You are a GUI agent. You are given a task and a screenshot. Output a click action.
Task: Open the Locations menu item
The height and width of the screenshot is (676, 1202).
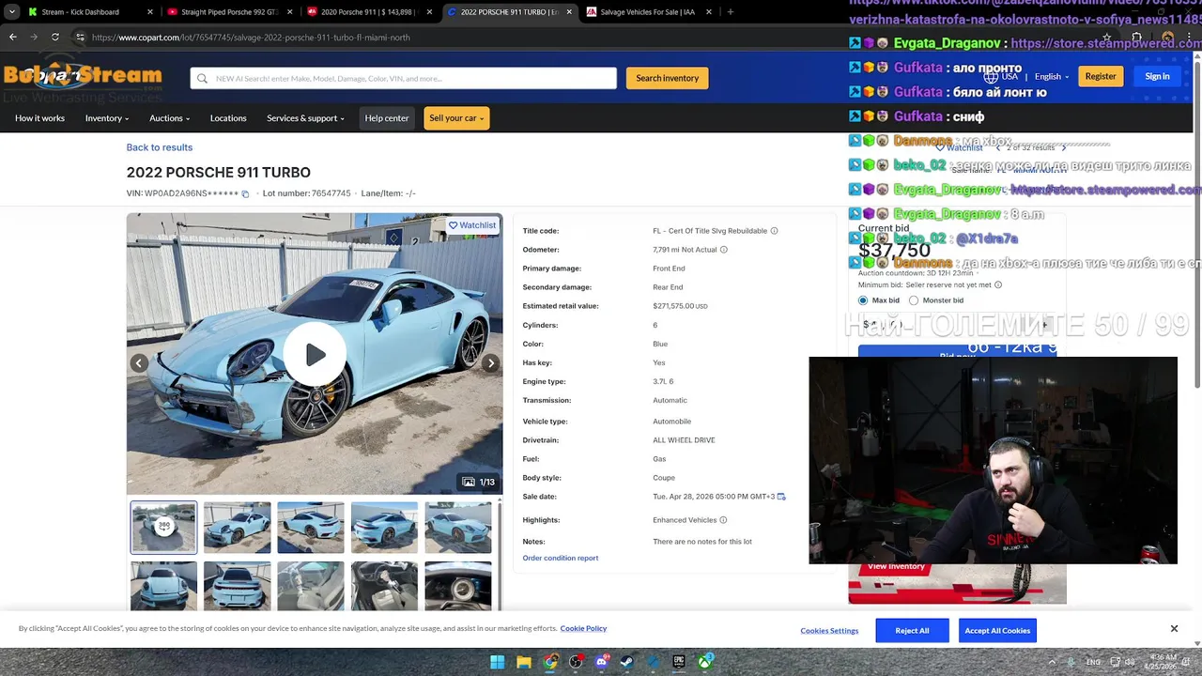pyautogui.click(x=228, y=118)
